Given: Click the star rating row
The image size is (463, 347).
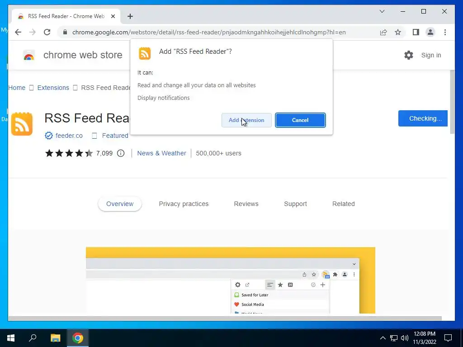Looking at the screenshot, I should [x=69, y=153].
